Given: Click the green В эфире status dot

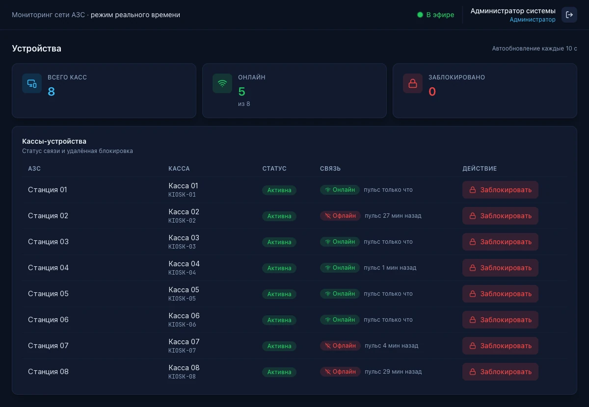Looking at the screenshot, I should point(420,15).
